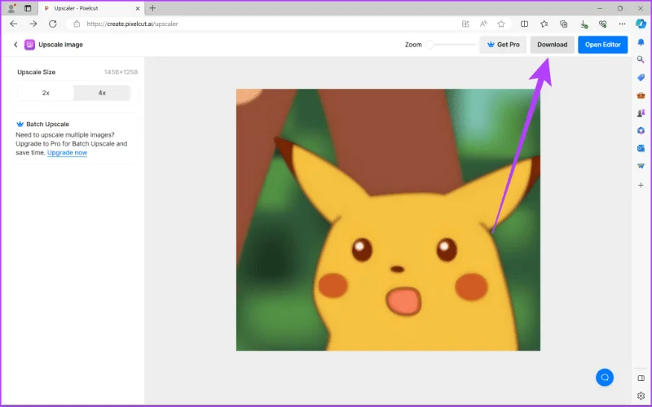Open the Collections icon
The width and height of the screenshot is (652, 407).
563,24
